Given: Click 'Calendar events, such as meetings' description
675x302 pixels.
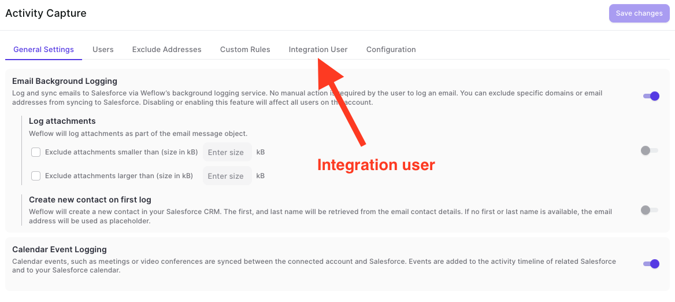Looking at the screenshot, I should pyautogui.click(x=314, y=266).
